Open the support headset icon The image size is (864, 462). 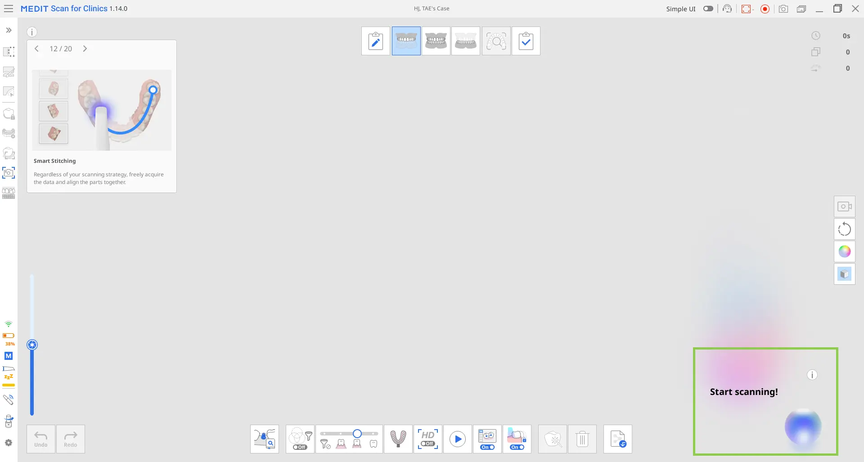click(727, 9)
